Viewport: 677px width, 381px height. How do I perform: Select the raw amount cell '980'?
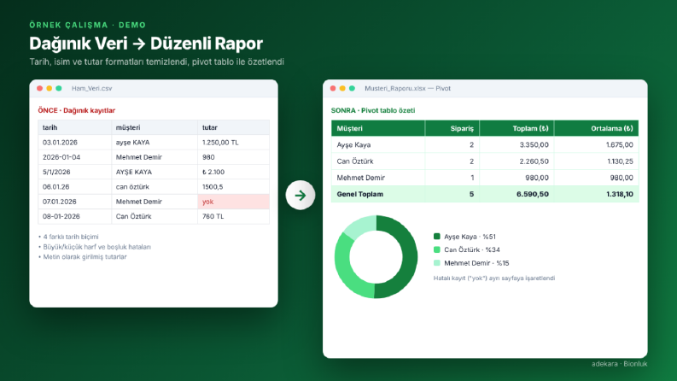tap(234, 157)
